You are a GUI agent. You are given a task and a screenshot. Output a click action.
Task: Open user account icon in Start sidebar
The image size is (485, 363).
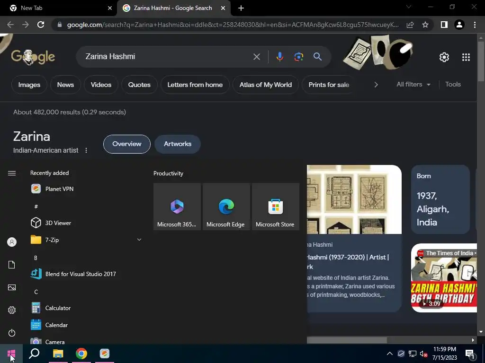(x=12, y=242)
